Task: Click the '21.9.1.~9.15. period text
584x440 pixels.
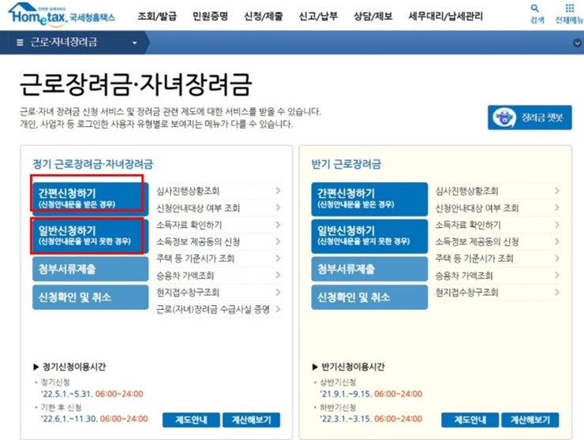Action: 346,393
